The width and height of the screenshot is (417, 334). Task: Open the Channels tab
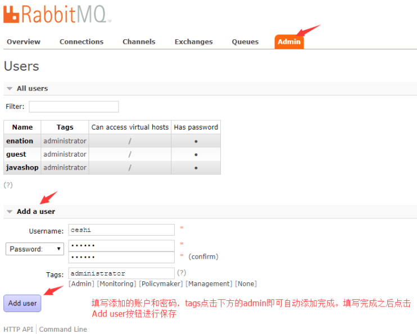pos(139,42)
